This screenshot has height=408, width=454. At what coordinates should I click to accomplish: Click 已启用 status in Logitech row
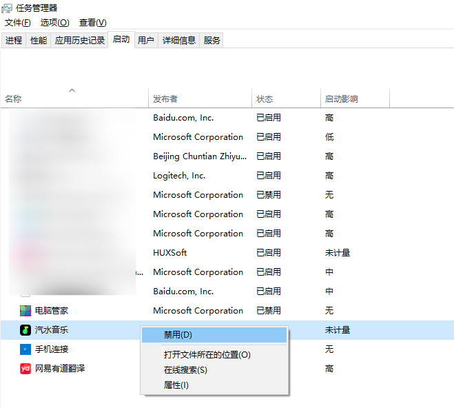pos(269,176)
